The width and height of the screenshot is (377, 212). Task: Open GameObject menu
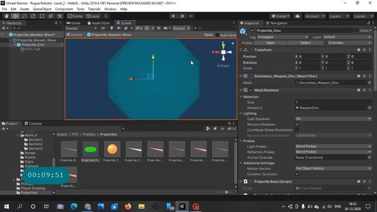pyautogui.click(x=42, y=9)
